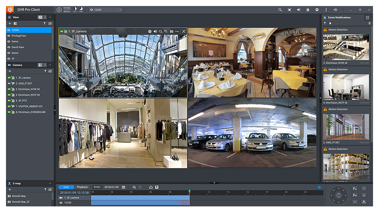Image resolution: width=379 pixels, height=212 pixels.
Task: Mute audio in 3F_camera tile toolbar
Action: [x=155, y=31]
